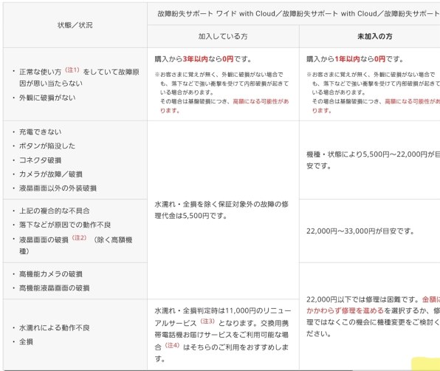
Task: Open footnote 注4 in the 水濡れ・全損 cell
Action: coord(172,345)
